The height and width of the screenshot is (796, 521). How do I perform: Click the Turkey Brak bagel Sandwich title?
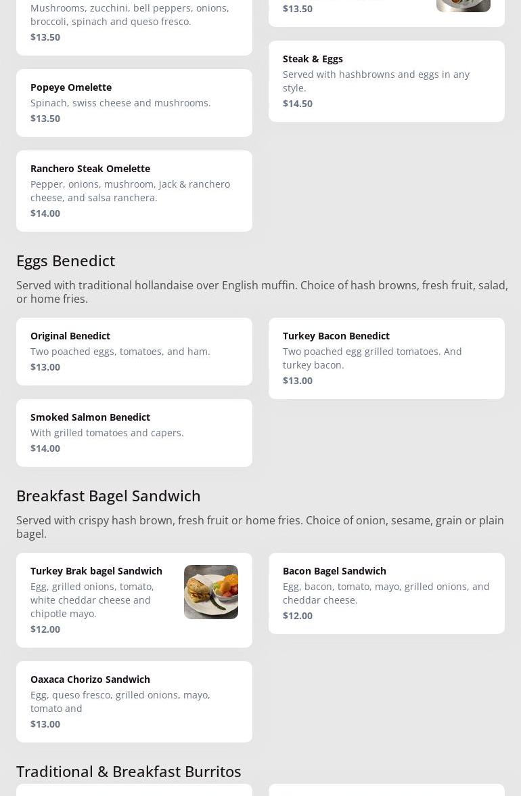pyautogui.click(x=96, y=571)
